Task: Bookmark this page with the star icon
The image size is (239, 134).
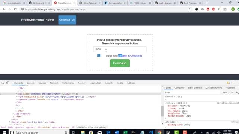Action: 189,9
